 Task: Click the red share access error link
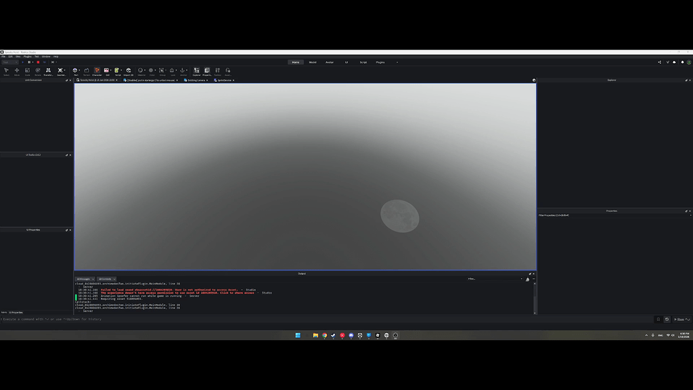tap(177, 292)
